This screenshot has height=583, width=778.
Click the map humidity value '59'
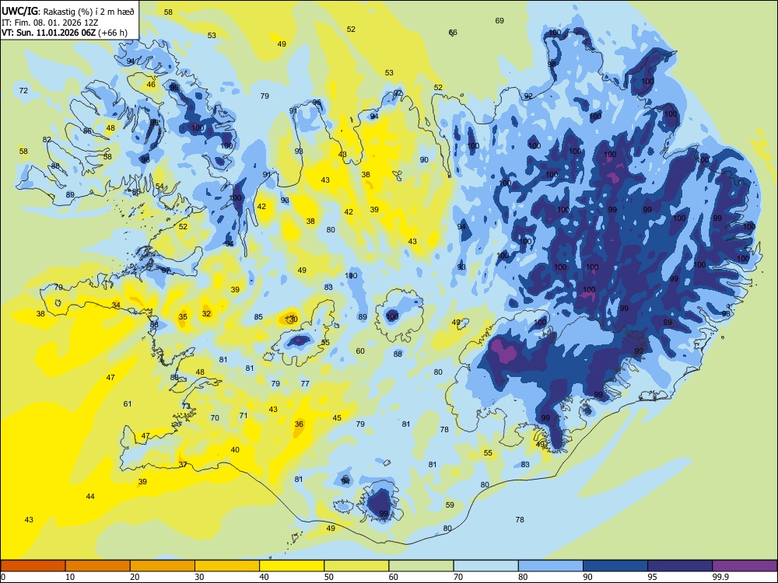pos(450,505)
